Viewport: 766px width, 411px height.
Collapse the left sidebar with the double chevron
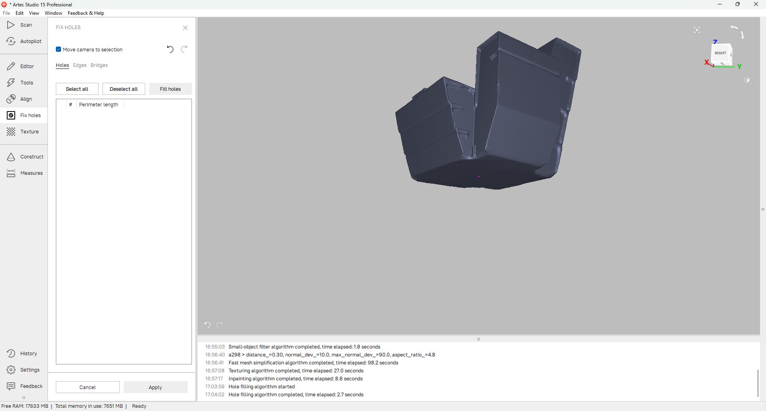click(24, 397)
